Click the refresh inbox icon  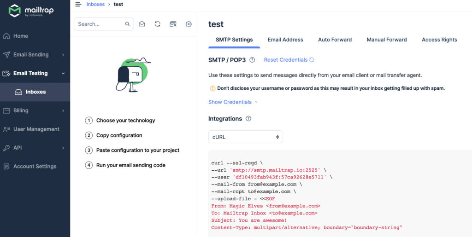pyautogui.click(x=158, y=24)
